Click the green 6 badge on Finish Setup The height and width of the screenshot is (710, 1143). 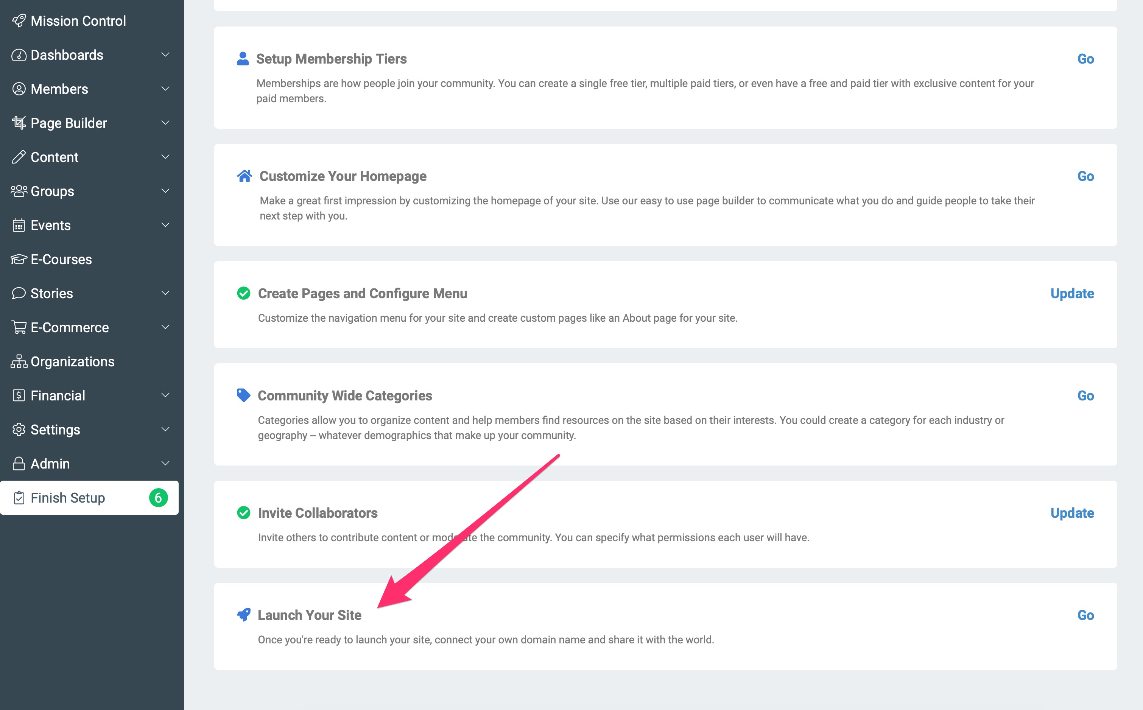click(x=158, y=498)
